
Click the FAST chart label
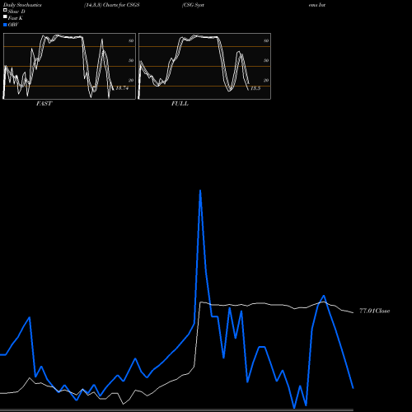coord(44,104)
